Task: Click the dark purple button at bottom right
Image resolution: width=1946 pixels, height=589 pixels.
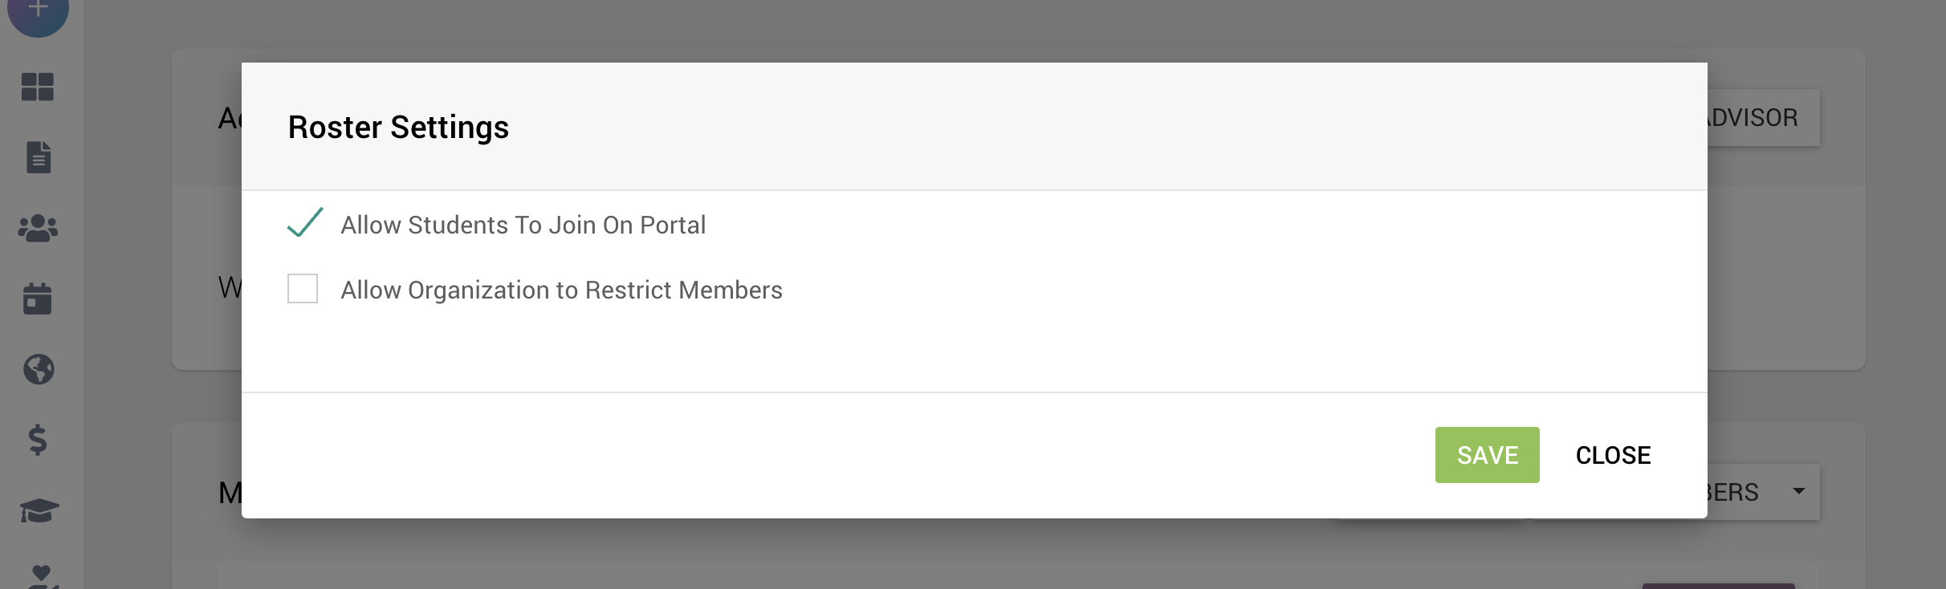Action: 1718,586
